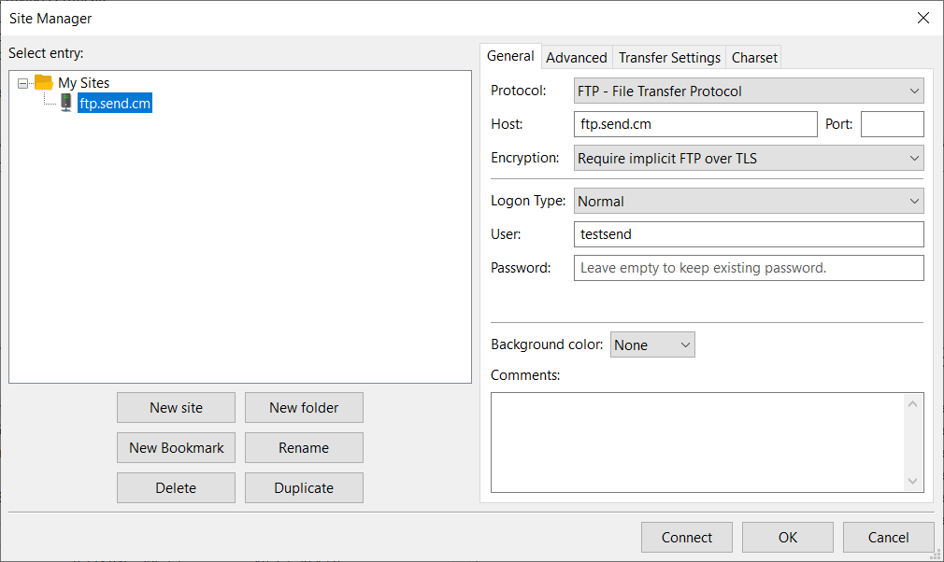Click into the Host field
The width and height of the screenshot is (944, 562).
pos(695,124)
